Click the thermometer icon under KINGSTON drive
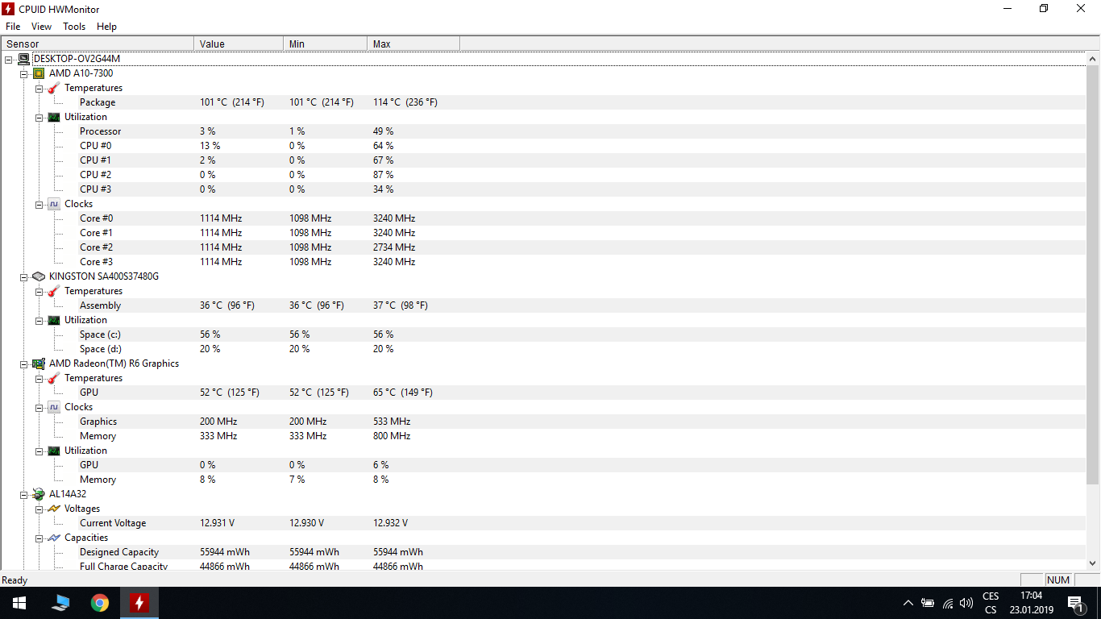Screen dimensions: 1101x619 click(x=54, y=291)
